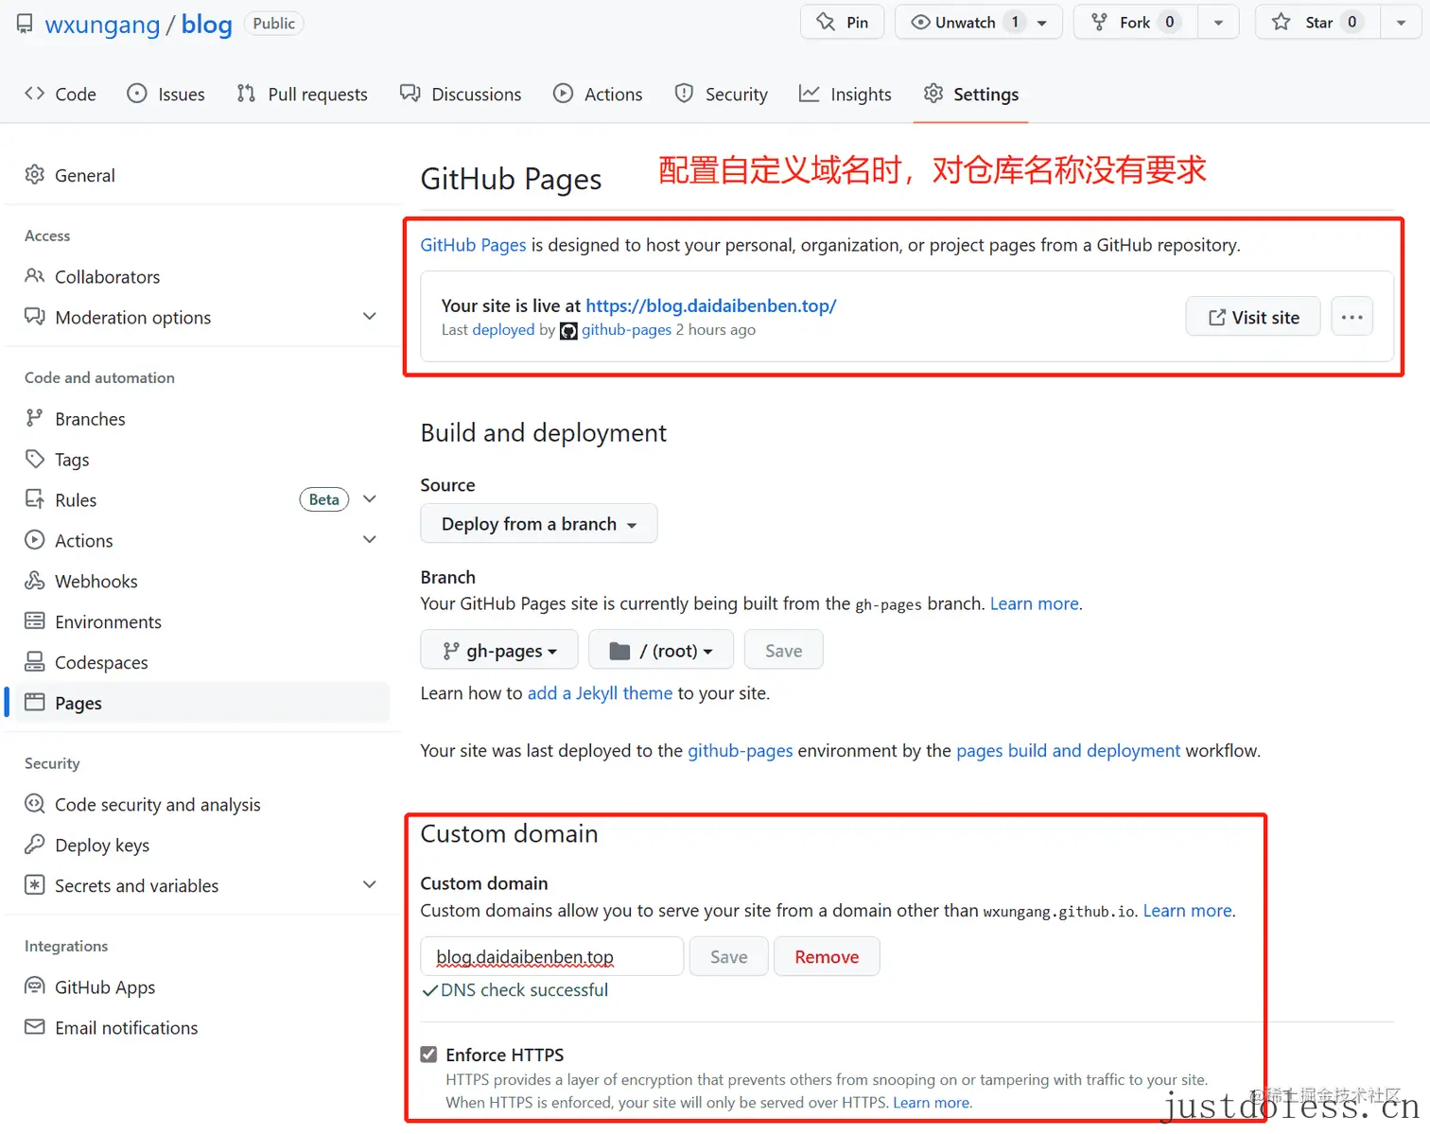Click the Moderation options comment icon
Screen dimensions: 1430x1134
pyautogui.click(x=35, y=316)
